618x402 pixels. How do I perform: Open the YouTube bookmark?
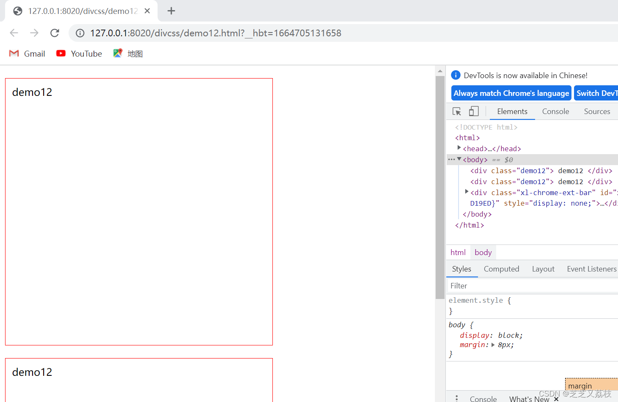click(79, 54)
